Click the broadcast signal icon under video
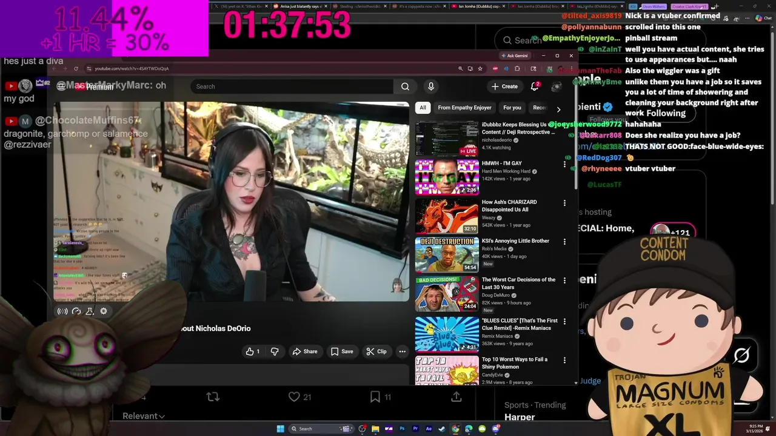The width and height of the screenshot is (776, 436). pyautogui.click(x=62, y=311)
